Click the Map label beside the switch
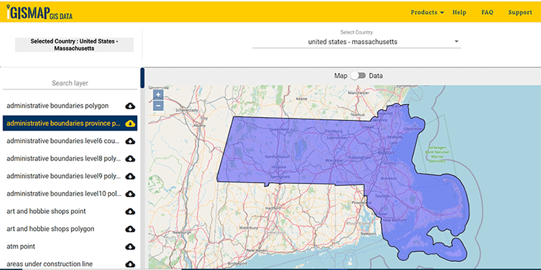This screenshot has width=541, height=270. pyautogui.click(x=341, y=76)
